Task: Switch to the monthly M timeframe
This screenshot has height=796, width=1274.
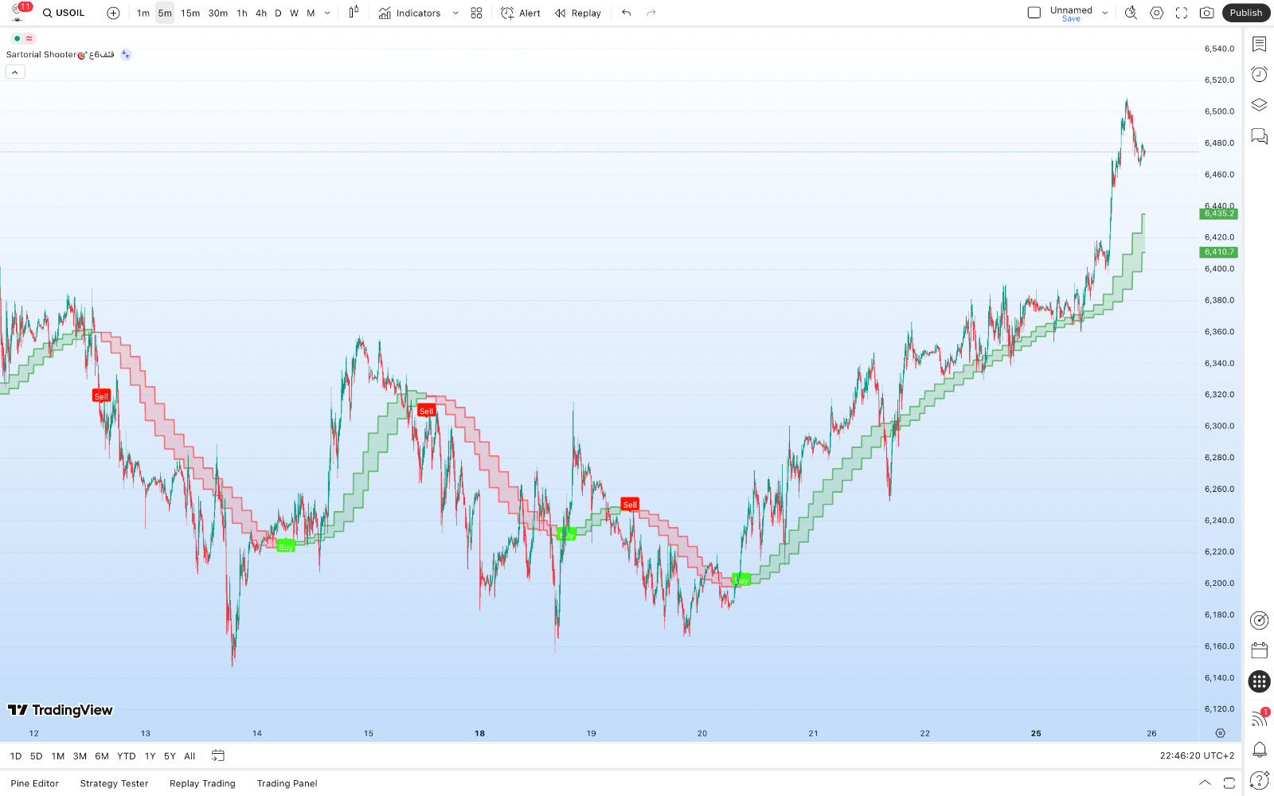Action: pos(311,13)
